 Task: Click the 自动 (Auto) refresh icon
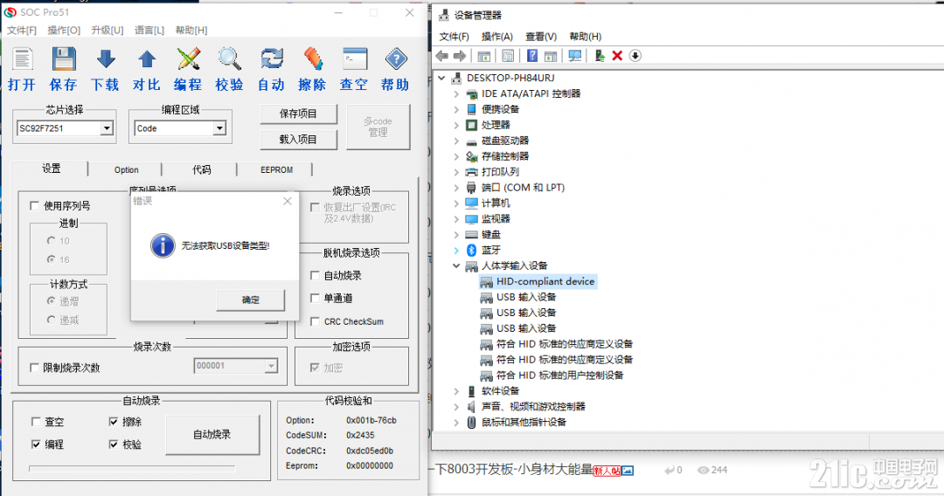[x=272, y=59]
